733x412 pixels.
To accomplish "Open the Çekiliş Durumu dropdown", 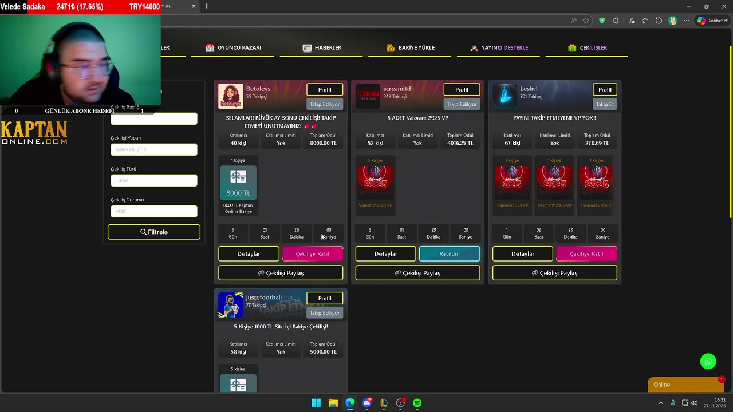I will point(154,211).
